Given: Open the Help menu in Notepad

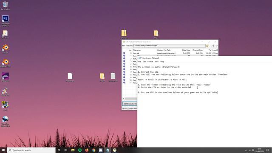Looking at the screenshot, I should [x=162, y=62].
